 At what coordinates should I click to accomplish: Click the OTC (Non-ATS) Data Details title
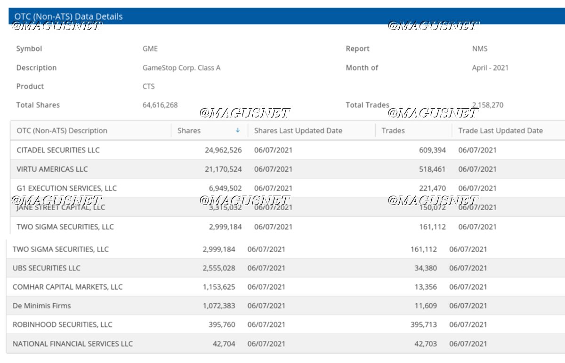(68, 16)
